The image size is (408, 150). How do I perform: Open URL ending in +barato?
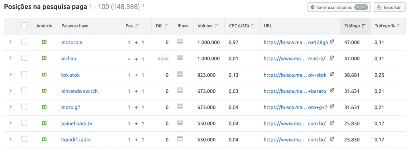click(x=295, y=91)
